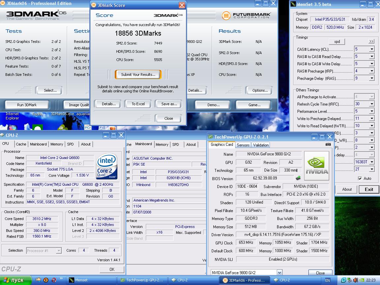This screenshot has width=380, height=285.
Task: Click the Run 3DMark button
Action: coord(27,105)
